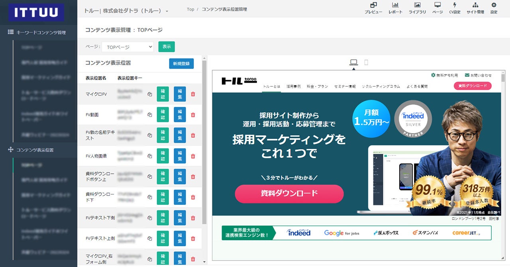Open セミナー情報 in preview navigation
Viewport: 510px width, 267px height.
(x=345, y=86)
